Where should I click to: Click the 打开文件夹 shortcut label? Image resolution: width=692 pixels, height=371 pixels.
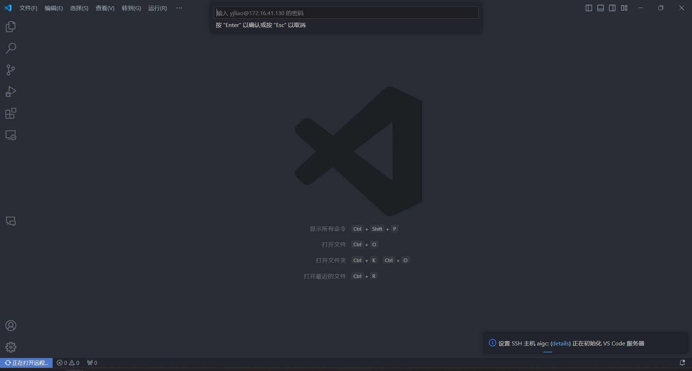[x=331, y=260]
